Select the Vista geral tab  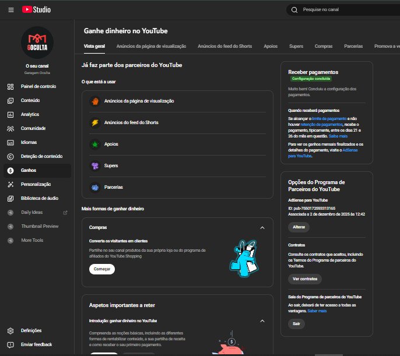94,46
